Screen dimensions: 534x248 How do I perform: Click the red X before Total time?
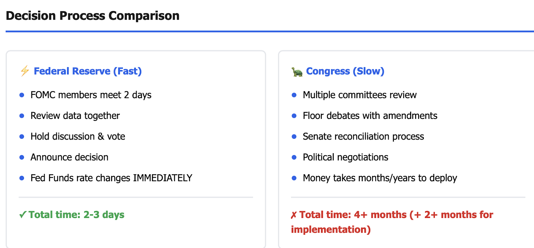[294, 215]
